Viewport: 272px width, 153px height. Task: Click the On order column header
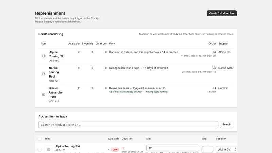(101, 44)
